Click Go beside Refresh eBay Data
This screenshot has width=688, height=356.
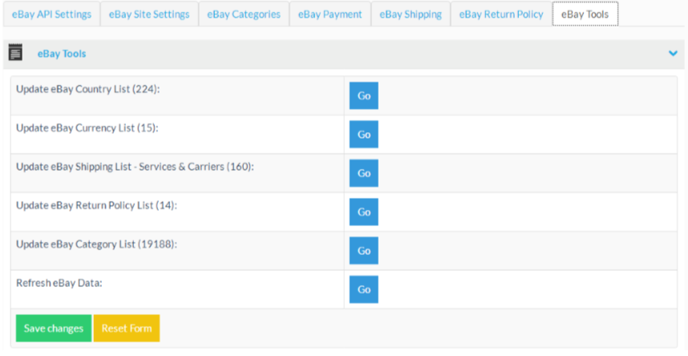(x=363, y=289)
